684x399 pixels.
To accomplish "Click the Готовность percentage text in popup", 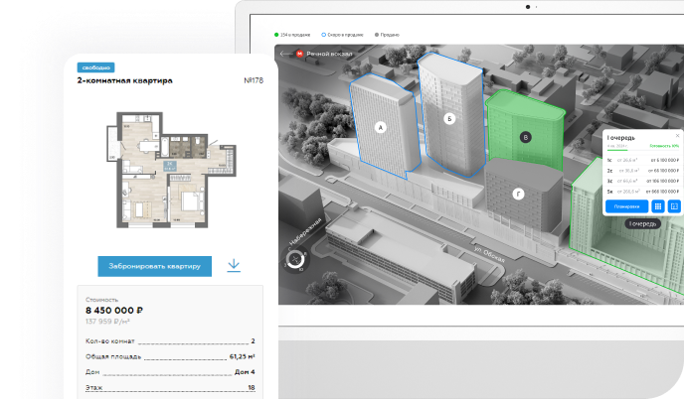I will (664, 146).
